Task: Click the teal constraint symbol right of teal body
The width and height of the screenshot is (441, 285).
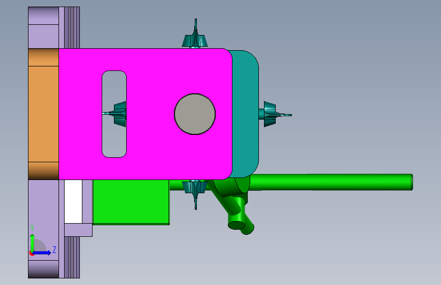Action: click(x=274, y=114)
